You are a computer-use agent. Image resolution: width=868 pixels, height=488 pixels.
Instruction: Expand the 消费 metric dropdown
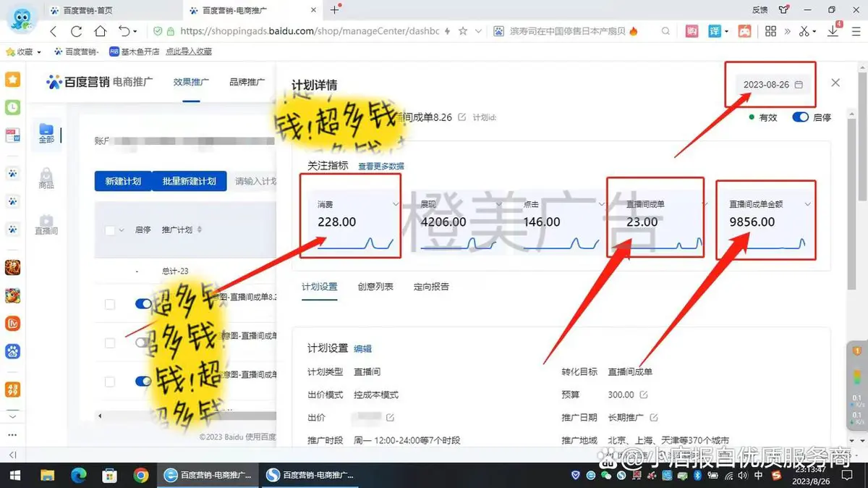click(395, 204)
